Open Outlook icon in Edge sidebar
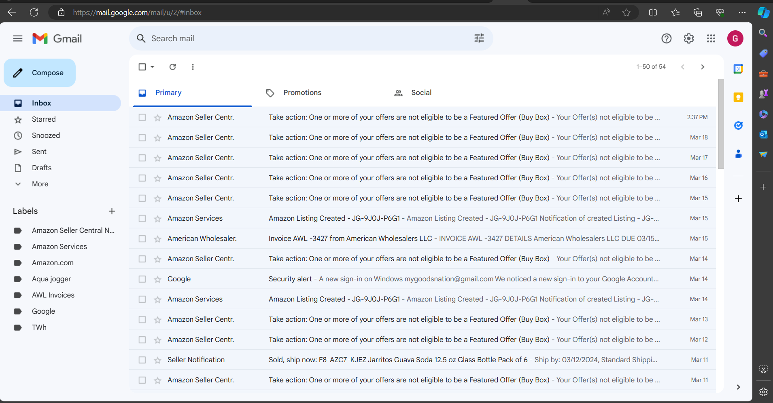The height and width of the screenshot is (403, 773). tap(763, 135)
